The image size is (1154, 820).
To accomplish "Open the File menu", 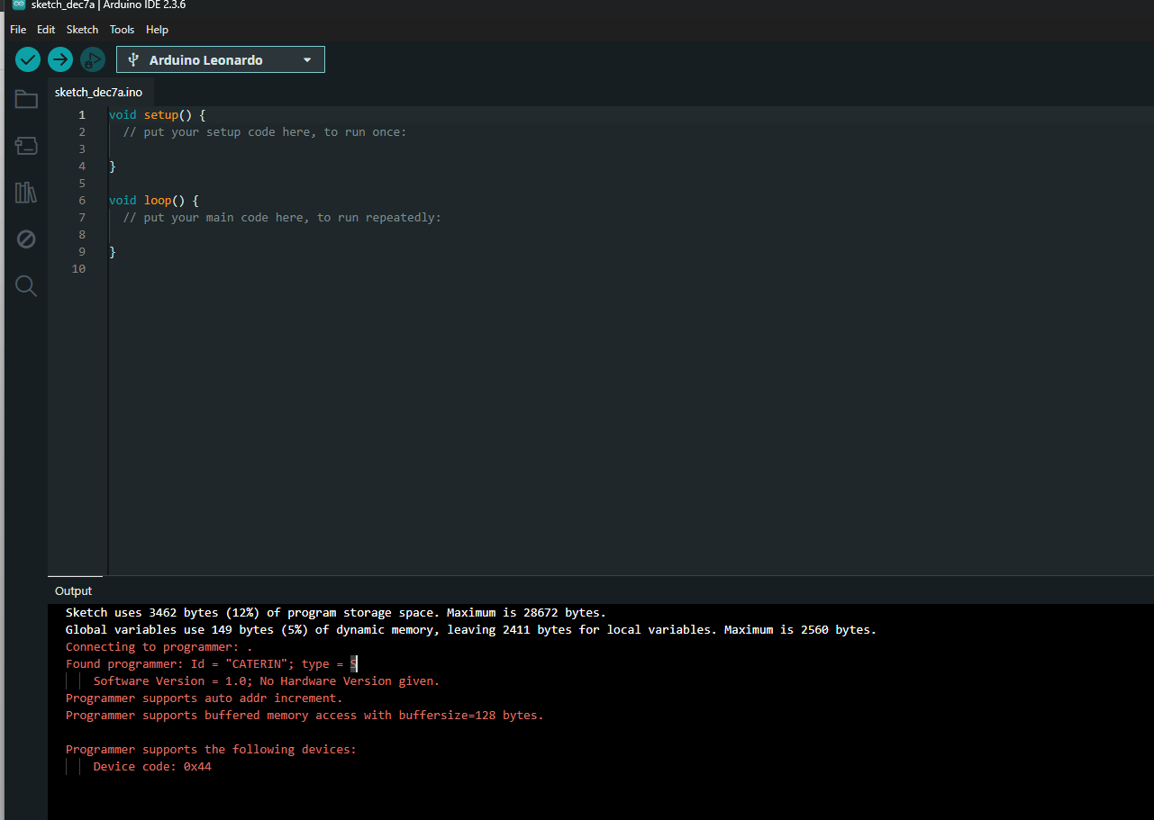I will pyautogui.click(x=18, y=30).
